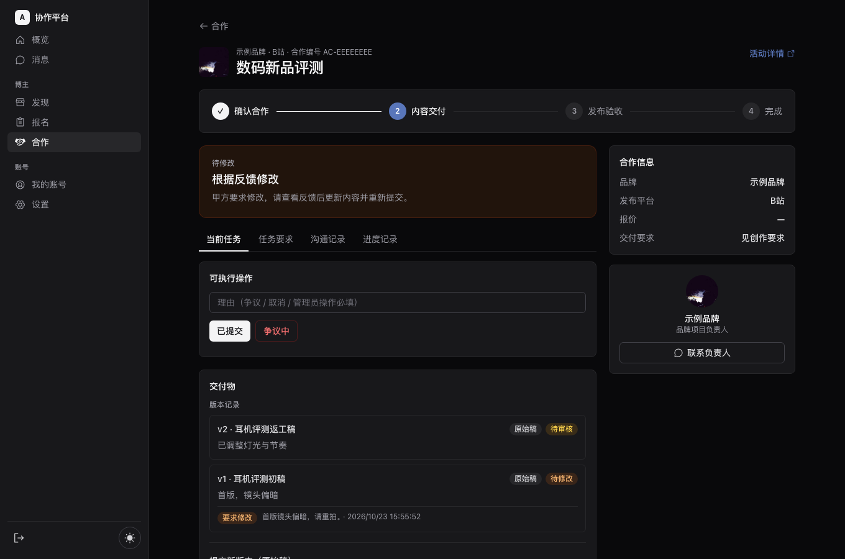
Task: Click step 4 完成 circle
Action: click(x=751, y=111)
